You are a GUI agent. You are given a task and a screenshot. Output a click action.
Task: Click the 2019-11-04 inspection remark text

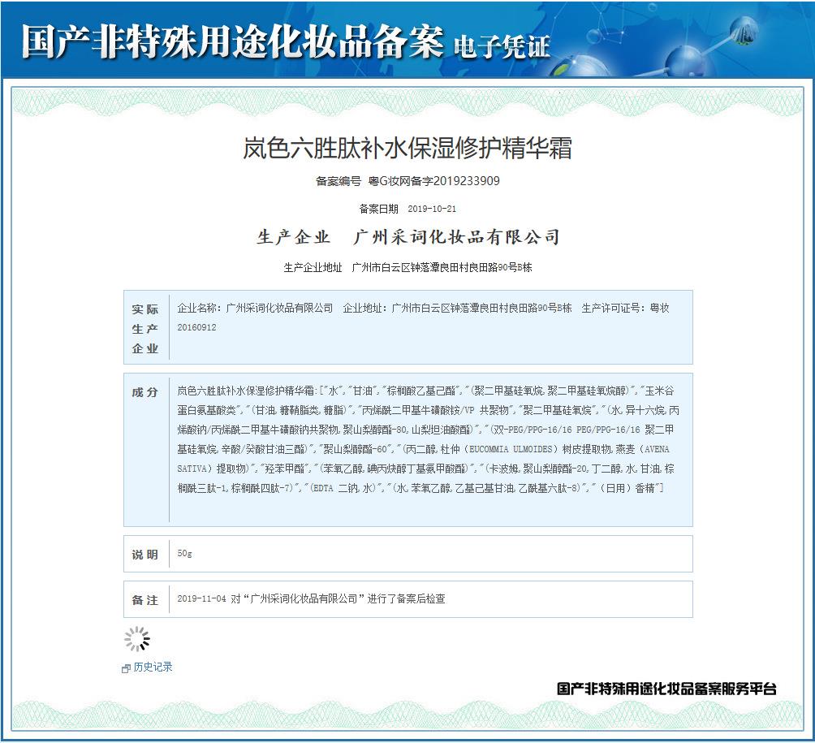point(312,599)
